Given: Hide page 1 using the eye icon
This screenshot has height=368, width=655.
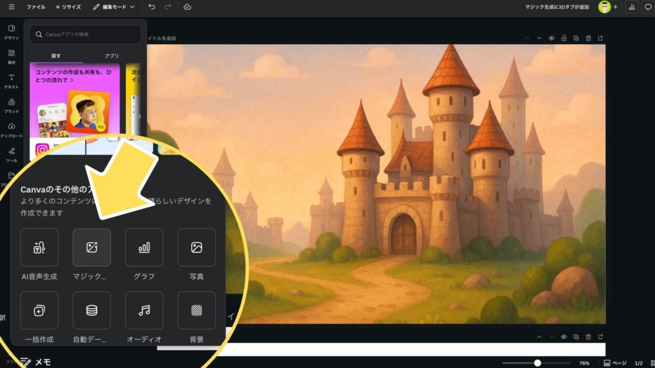Looking at the screenshot, I should point(551,38).
